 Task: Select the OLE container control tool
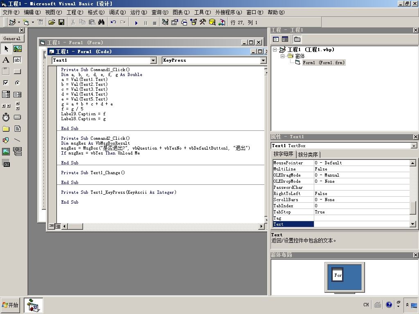tap(6, 164)
